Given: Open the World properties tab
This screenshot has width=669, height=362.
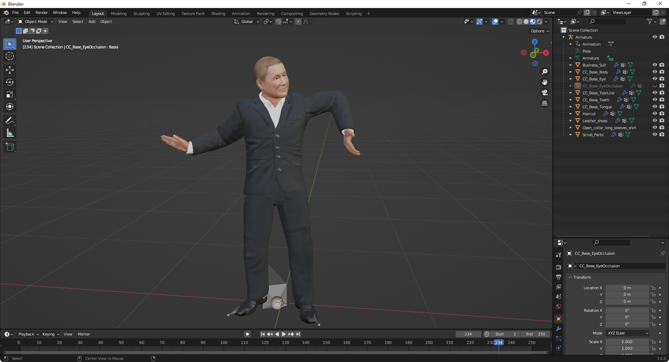Looking at the screenshot, I should coord(558,306).
